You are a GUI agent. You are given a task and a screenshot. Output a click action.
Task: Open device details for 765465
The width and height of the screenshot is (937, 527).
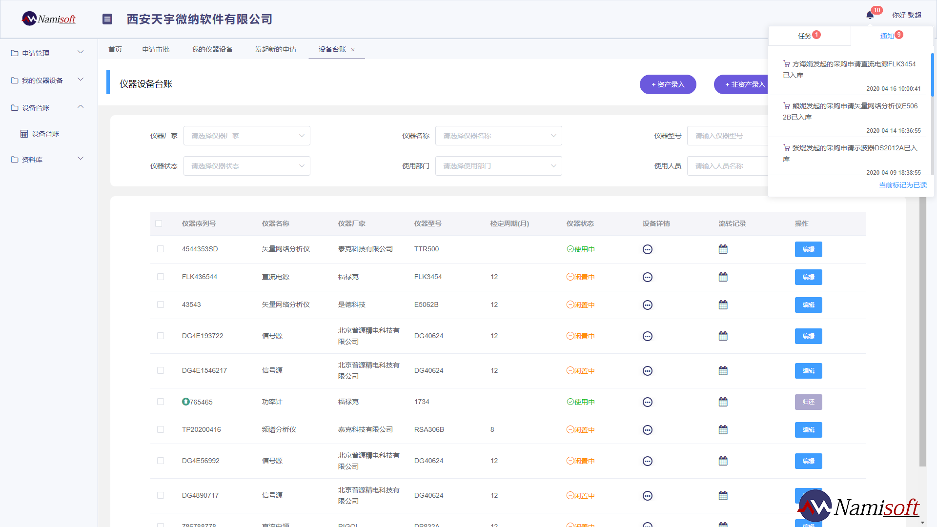[648, 402]
